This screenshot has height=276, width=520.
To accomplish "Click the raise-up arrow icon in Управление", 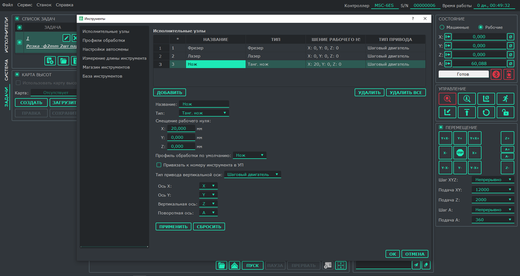I will click(x=466, y=112).
